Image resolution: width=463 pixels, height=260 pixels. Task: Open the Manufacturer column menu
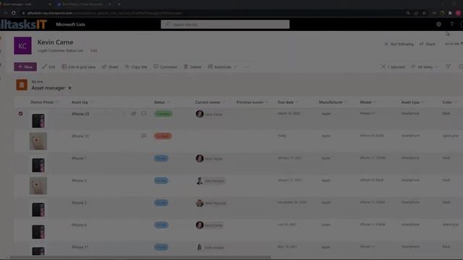point(333,103)
